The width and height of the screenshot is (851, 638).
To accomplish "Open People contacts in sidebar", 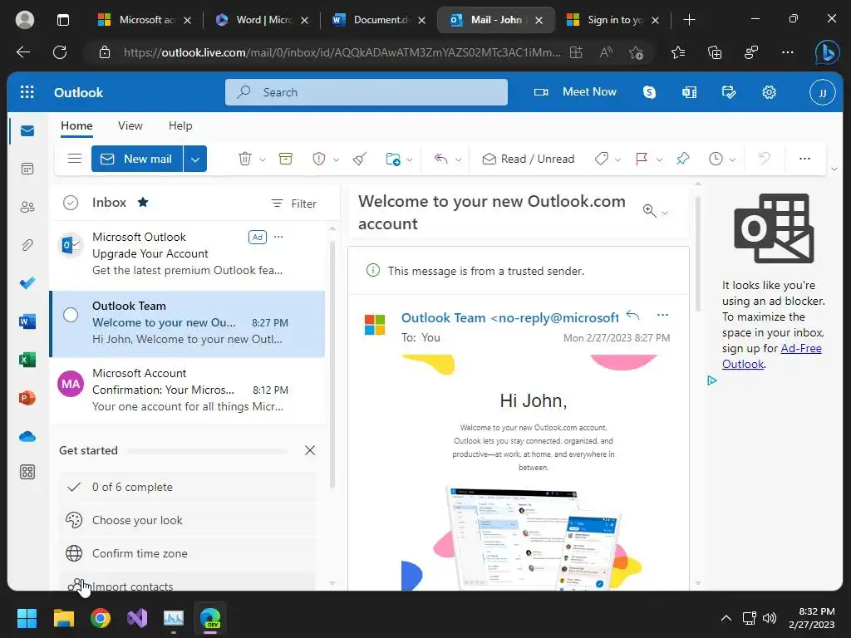I will pos(27,207).
